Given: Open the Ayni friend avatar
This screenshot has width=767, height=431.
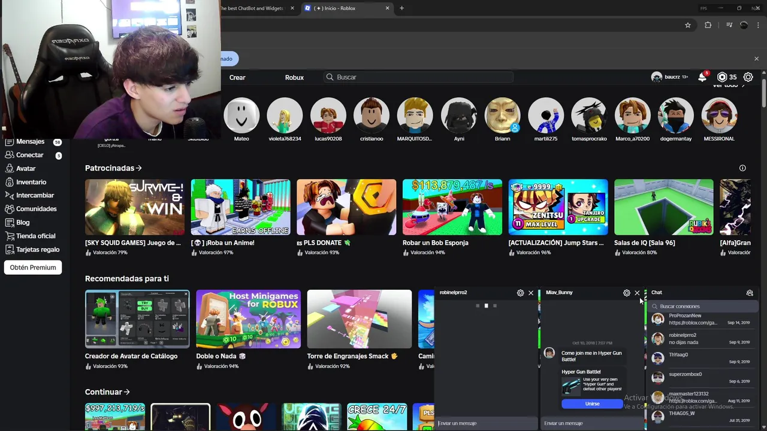Looking at the screenshot, I should (x=459, y=115).
